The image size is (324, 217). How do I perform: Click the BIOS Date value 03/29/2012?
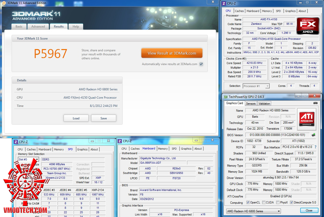176,199
